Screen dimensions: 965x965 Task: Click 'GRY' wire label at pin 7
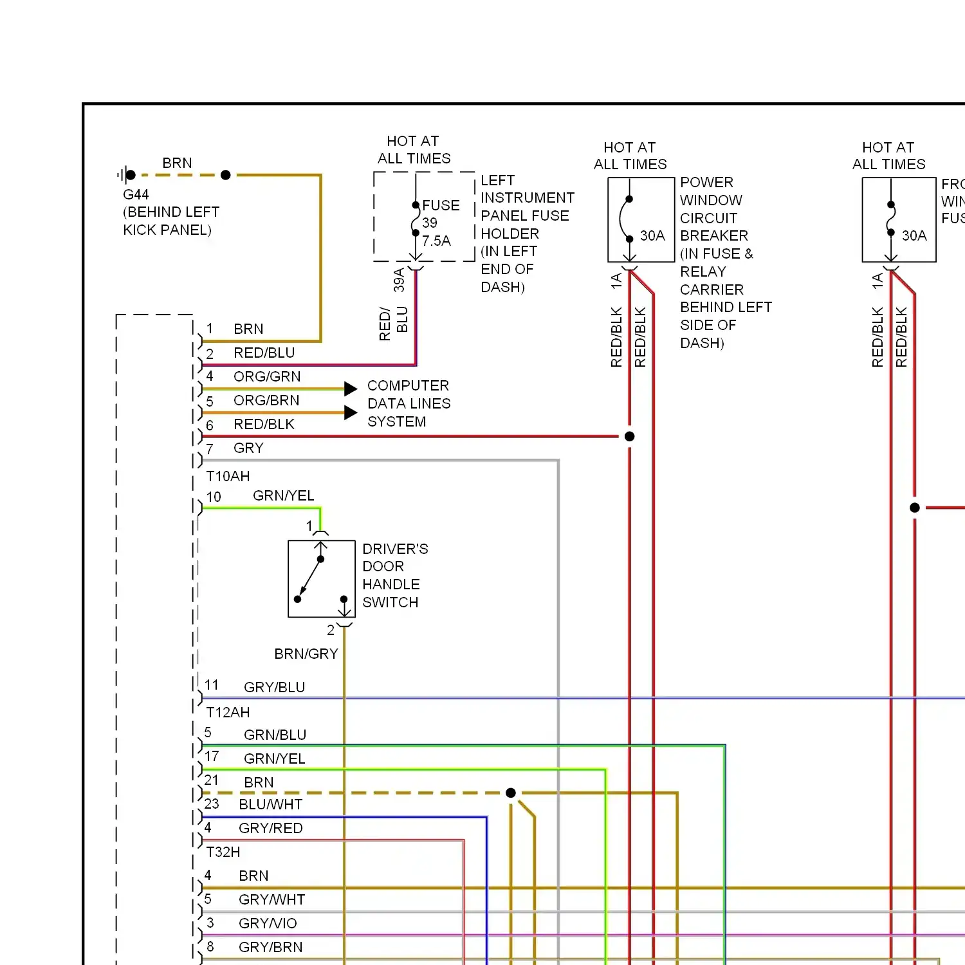248,448
